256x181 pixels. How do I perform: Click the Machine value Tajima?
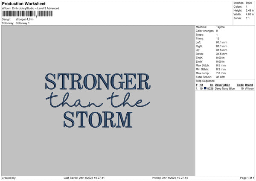(220, 27)
